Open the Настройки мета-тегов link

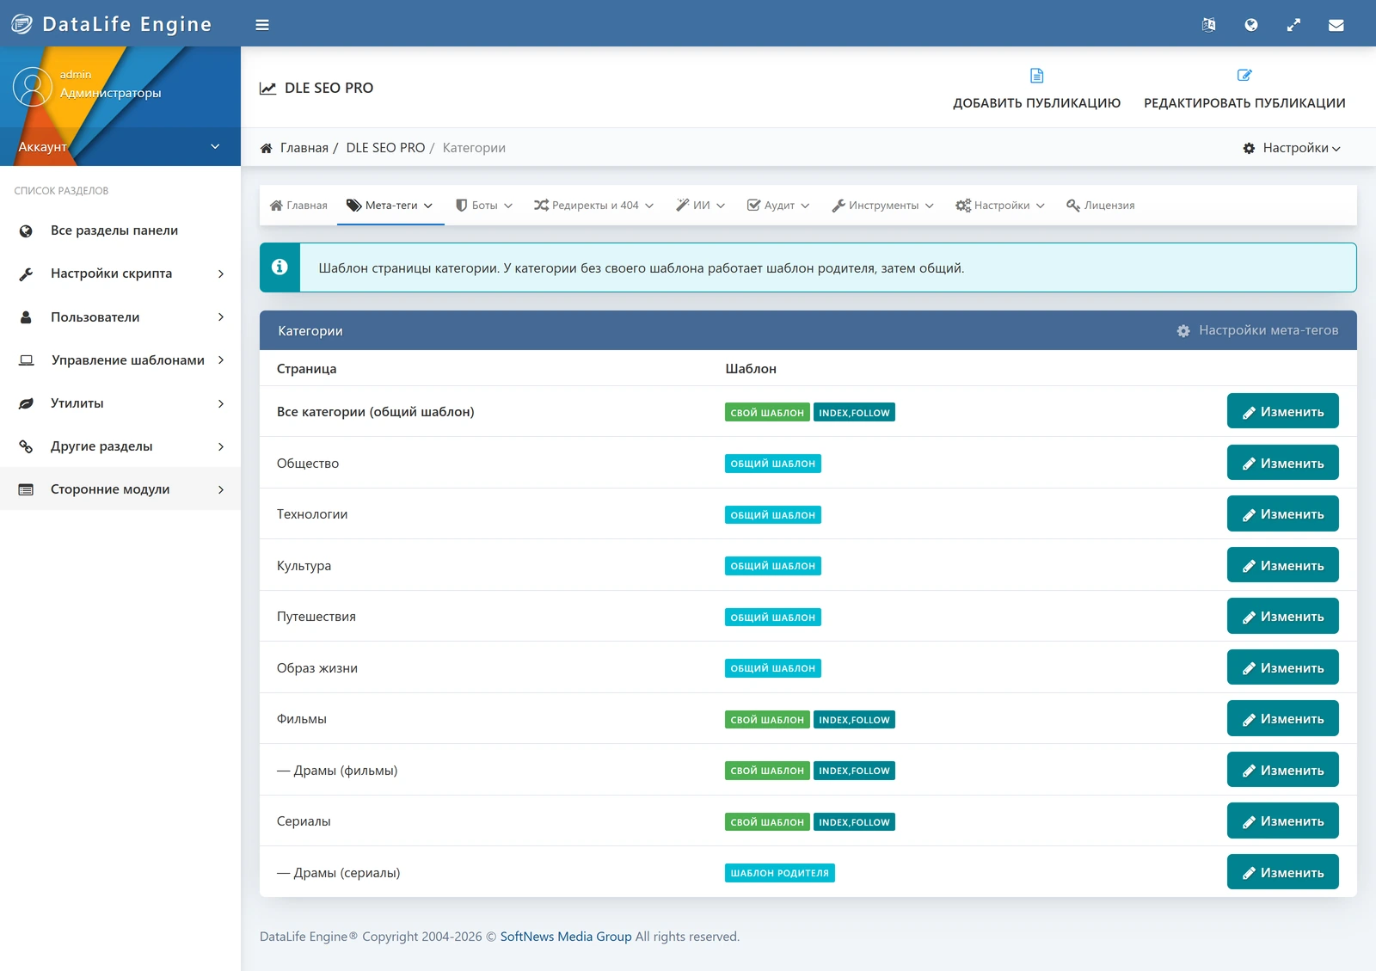pos(1257,330)
